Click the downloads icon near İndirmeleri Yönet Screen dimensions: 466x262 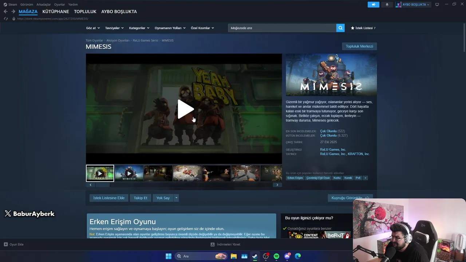[213, 245]
